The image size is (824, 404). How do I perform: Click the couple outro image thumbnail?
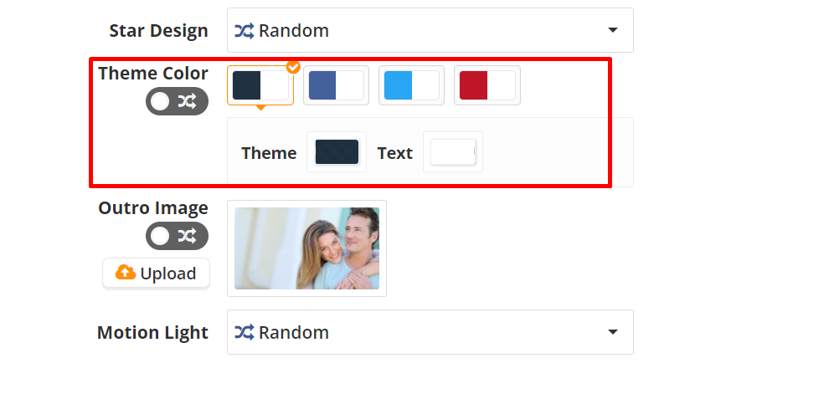[306, 248]
